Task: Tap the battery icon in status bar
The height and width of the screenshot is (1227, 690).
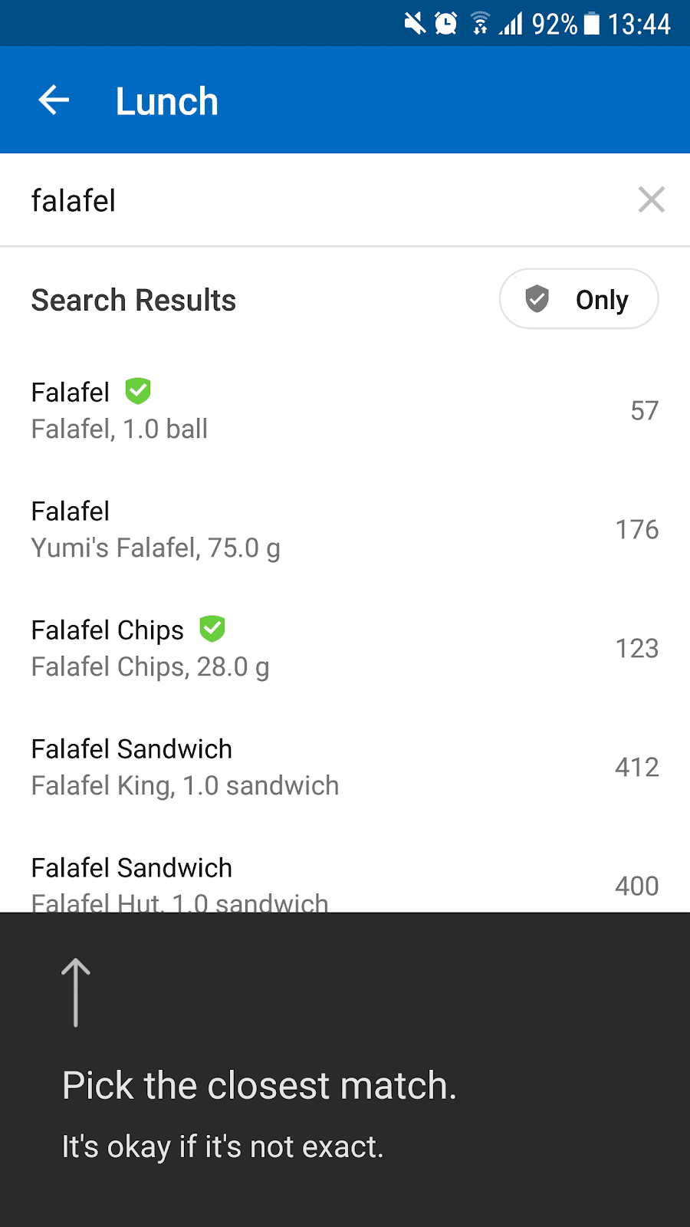Action: coord(592,24)
